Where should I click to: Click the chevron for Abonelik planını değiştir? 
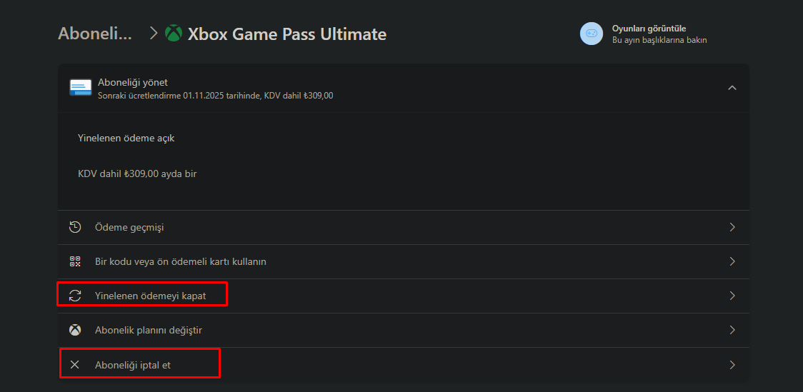pyautogui.click(x=732, y=330)
